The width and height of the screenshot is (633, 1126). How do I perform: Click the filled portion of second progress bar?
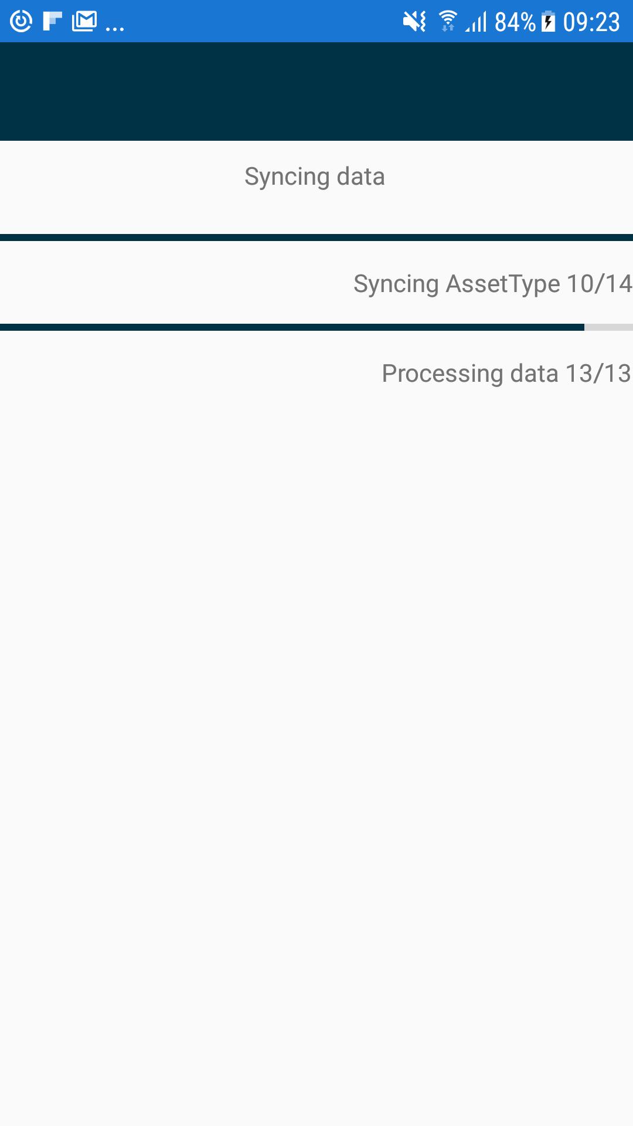coord(292,327)
